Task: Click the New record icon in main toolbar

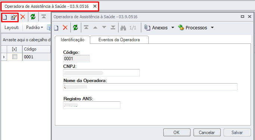Action: (5, 17)
